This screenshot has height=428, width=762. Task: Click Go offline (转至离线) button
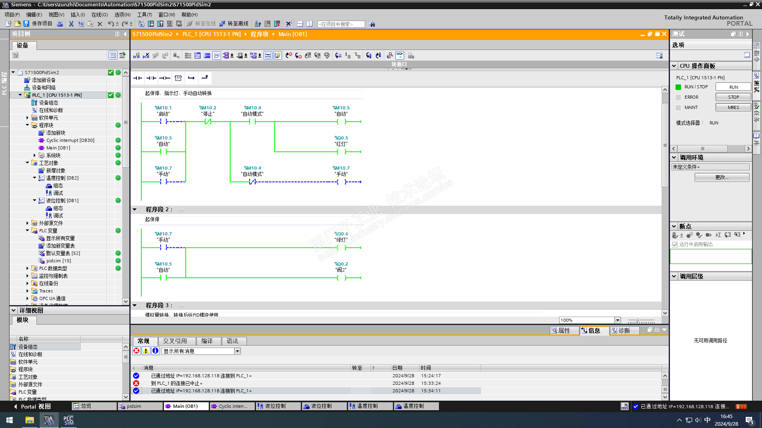click(234, 24)
